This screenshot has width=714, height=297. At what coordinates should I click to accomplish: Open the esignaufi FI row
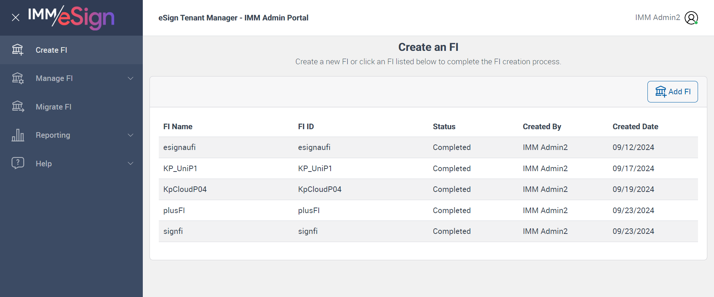click(x=180, y=147)
